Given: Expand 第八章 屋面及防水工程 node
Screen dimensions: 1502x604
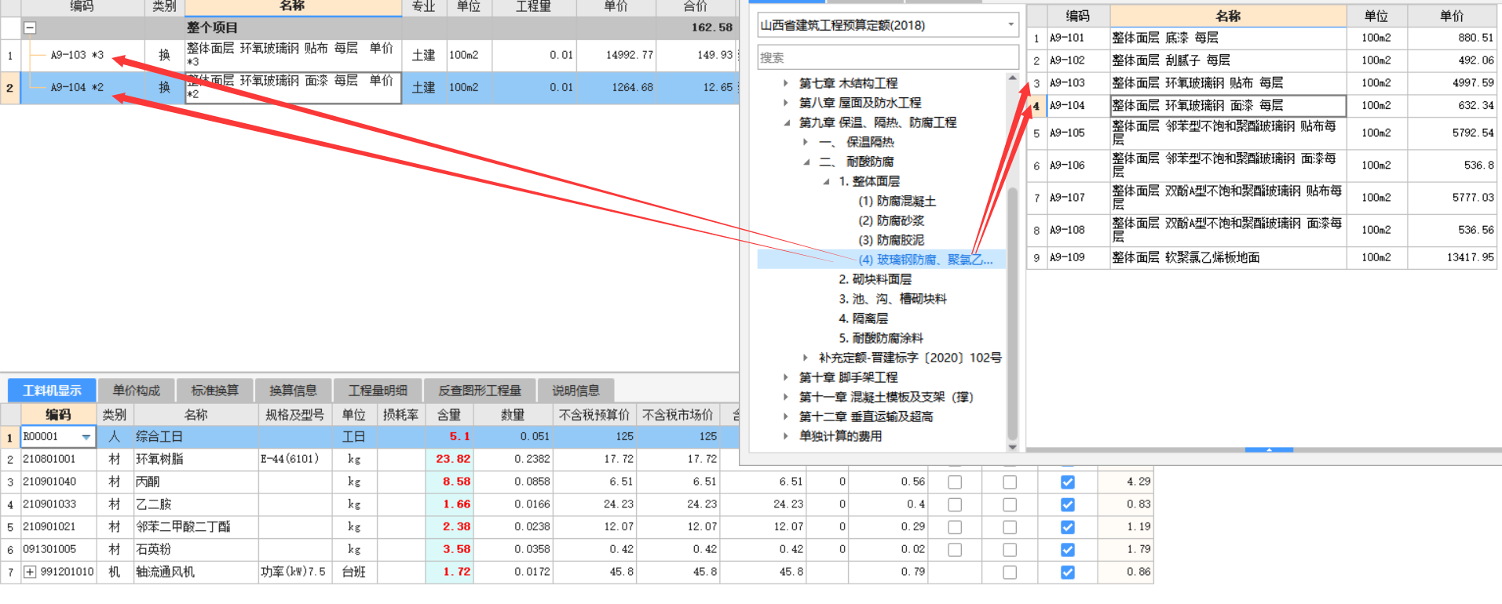Looking at the screenshot, I should pos(785,103).
